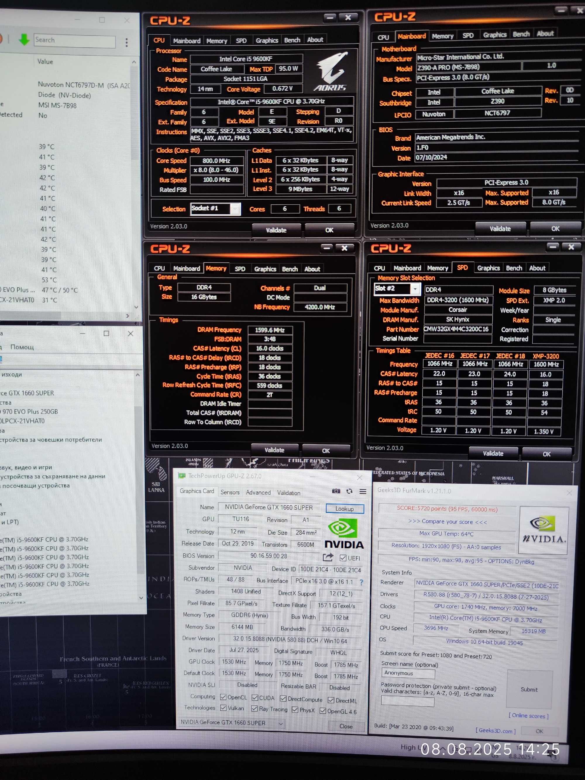Click OK in the Motherboard CPU-Z window
The width and height of the screenshot is (585, 780).
[x=555, y=228]
